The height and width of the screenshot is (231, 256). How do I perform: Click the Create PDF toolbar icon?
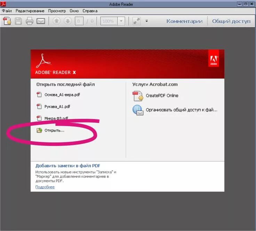[7, 21]
